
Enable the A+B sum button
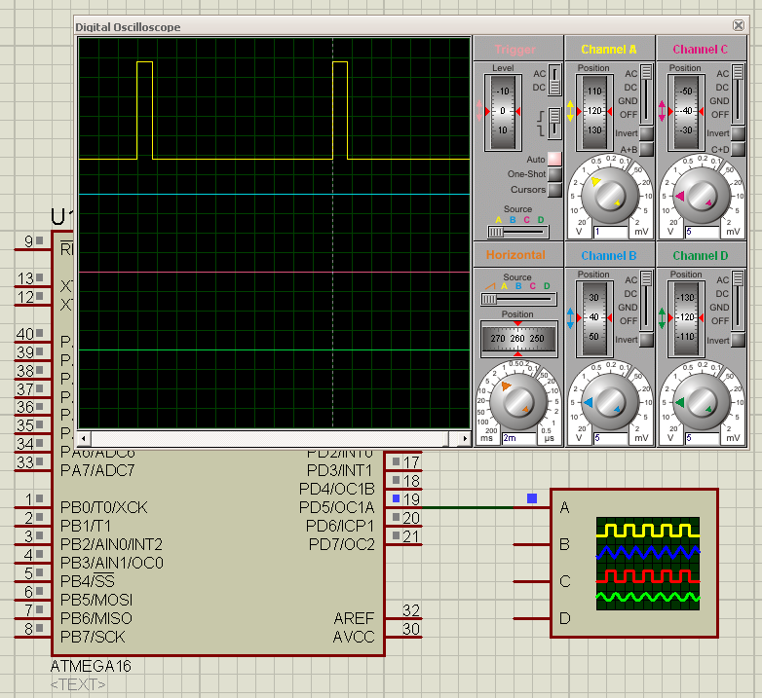(646, 150)
